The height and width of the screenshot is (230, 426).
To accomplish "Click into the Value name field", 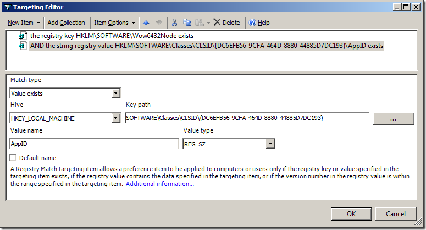I will tap(93, 144).
